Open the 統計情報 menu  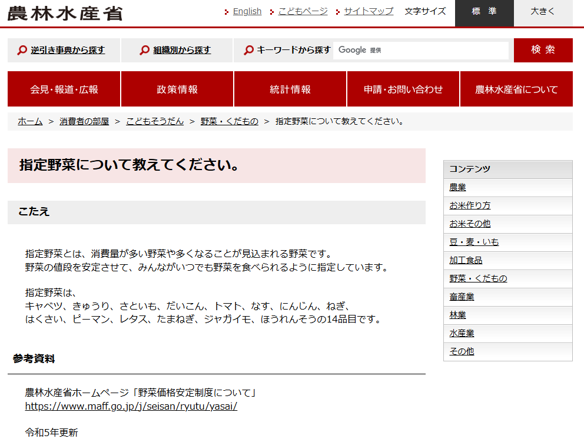pyautogui.click(x=290, y=89)
